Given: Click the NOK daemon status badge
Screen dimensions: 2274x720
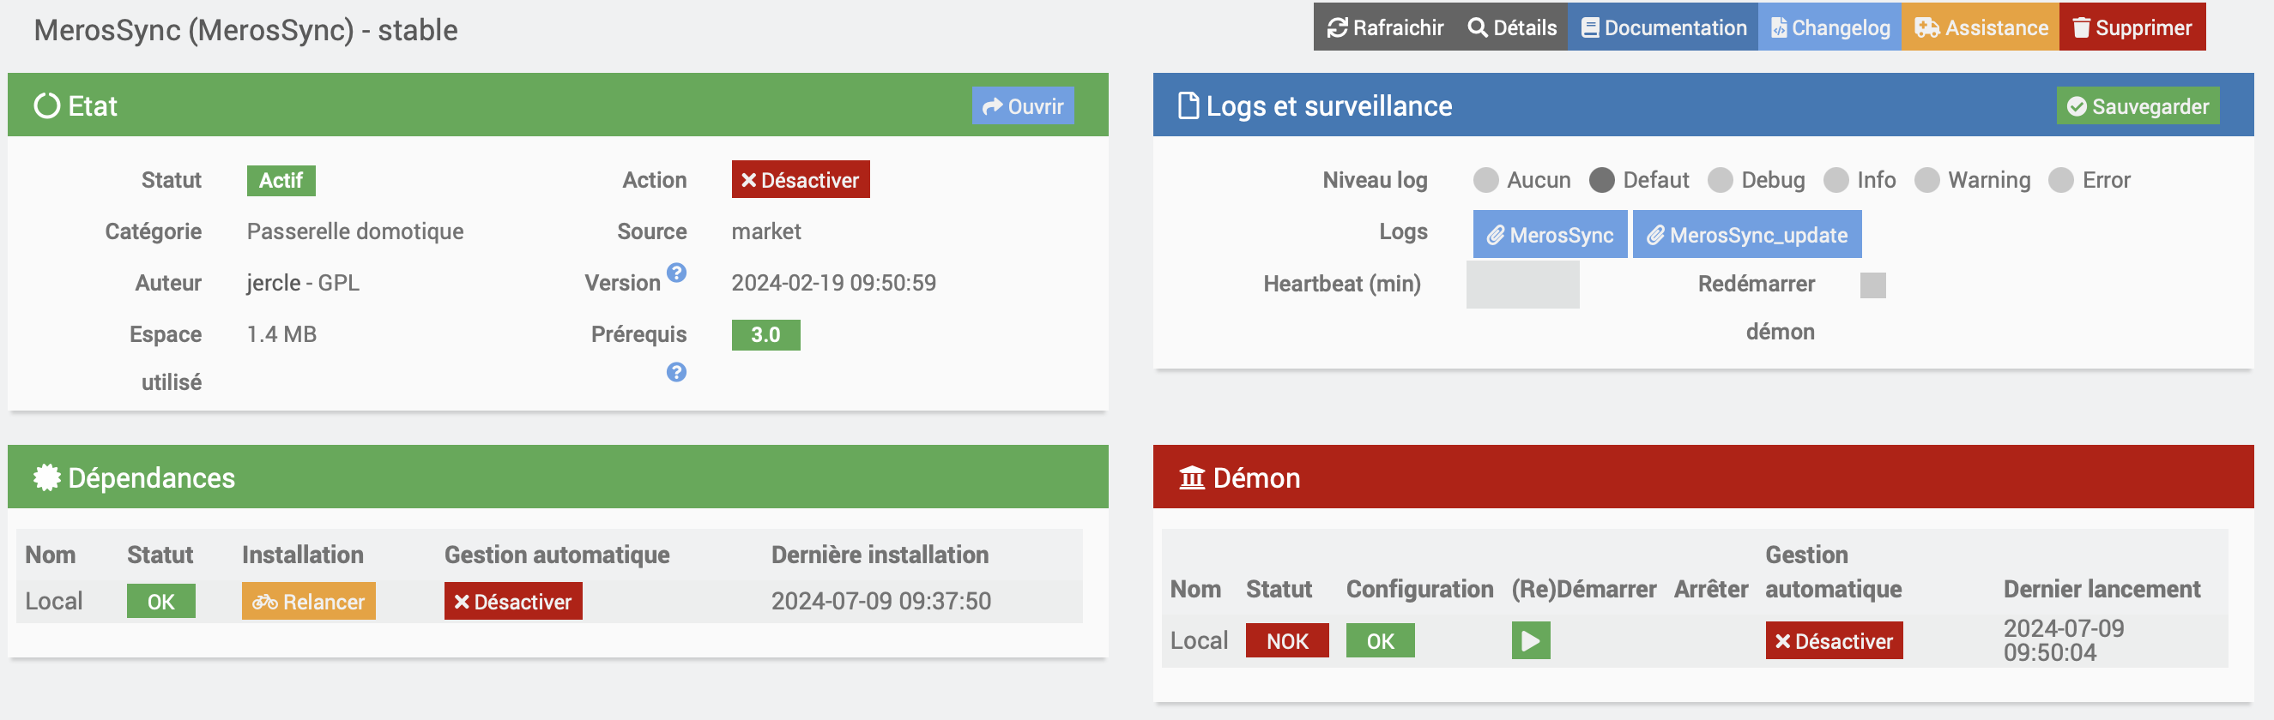Looking at the screenshot, I should [1287, 640].
